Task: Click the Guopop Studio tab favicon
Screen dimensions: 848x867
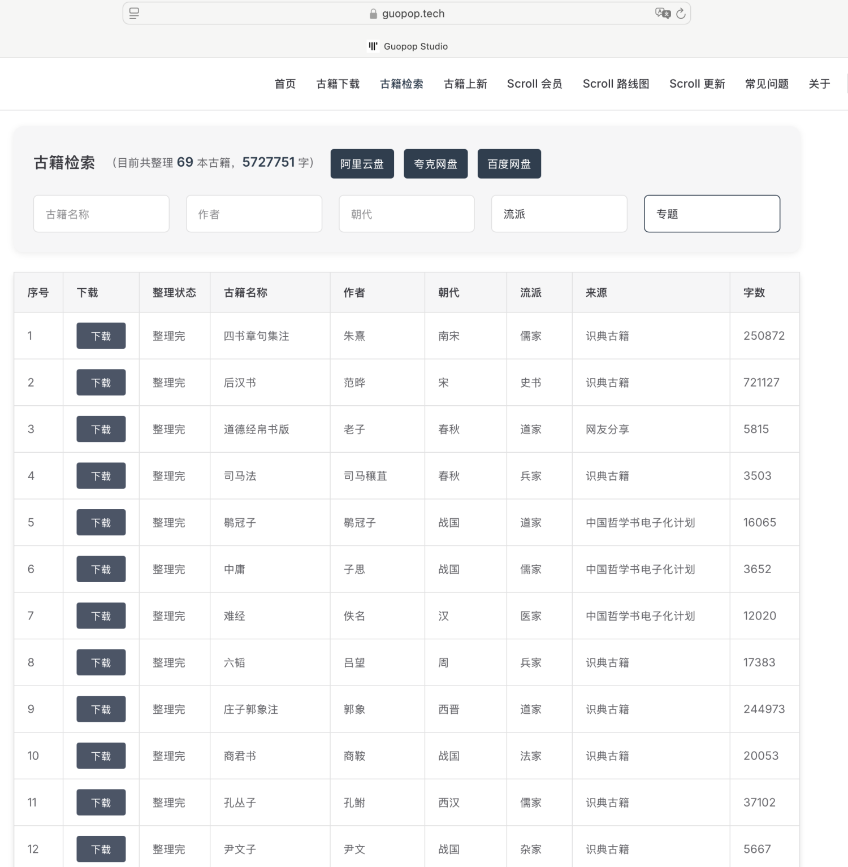Action: (373, 46)
